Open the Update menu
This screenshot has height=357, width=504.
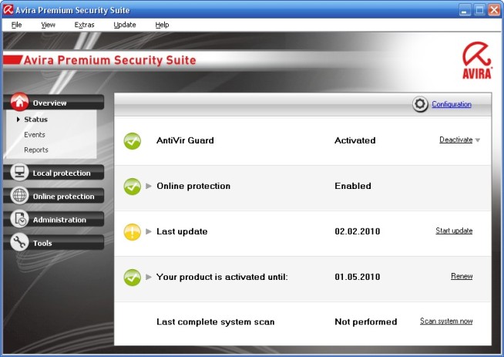[x=124, y=25]
